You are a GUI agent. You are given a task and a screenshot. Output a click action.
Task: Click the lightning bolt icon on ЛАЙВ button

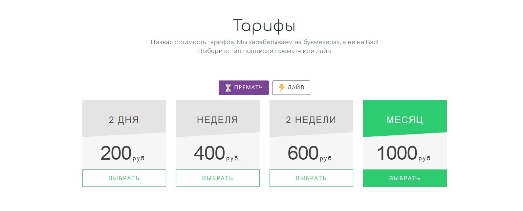[x=281, y=87]
